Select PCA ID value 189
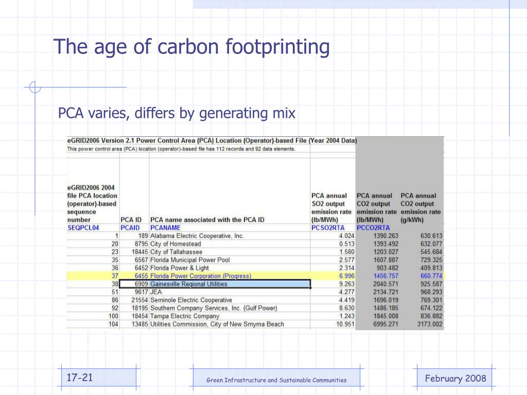527x395 pixels. [x=143, y=236]
